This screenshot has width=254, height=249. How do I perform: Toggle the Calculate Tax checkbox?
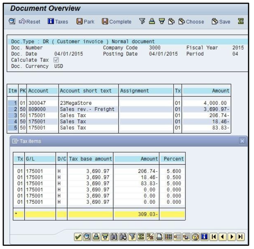[x=56, y=60]
